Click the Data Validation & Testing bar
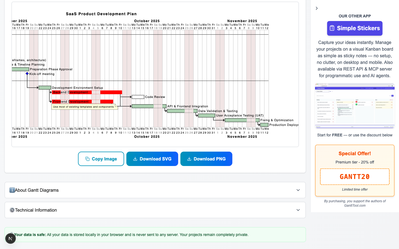The height and width of the screenshot is (249, 399). tap(182, 111)
